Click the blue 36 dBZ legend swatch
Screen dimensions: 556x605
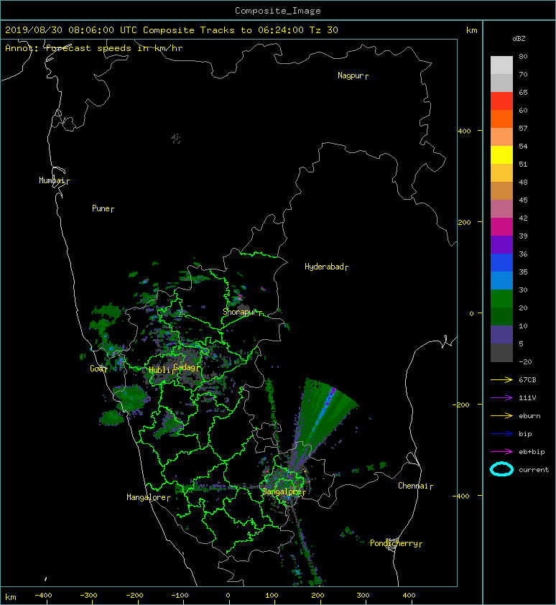coord(501,263)
